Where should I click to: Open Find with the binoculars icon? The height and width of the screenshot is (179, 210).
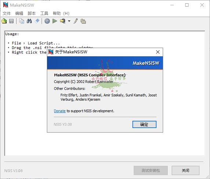29,21
